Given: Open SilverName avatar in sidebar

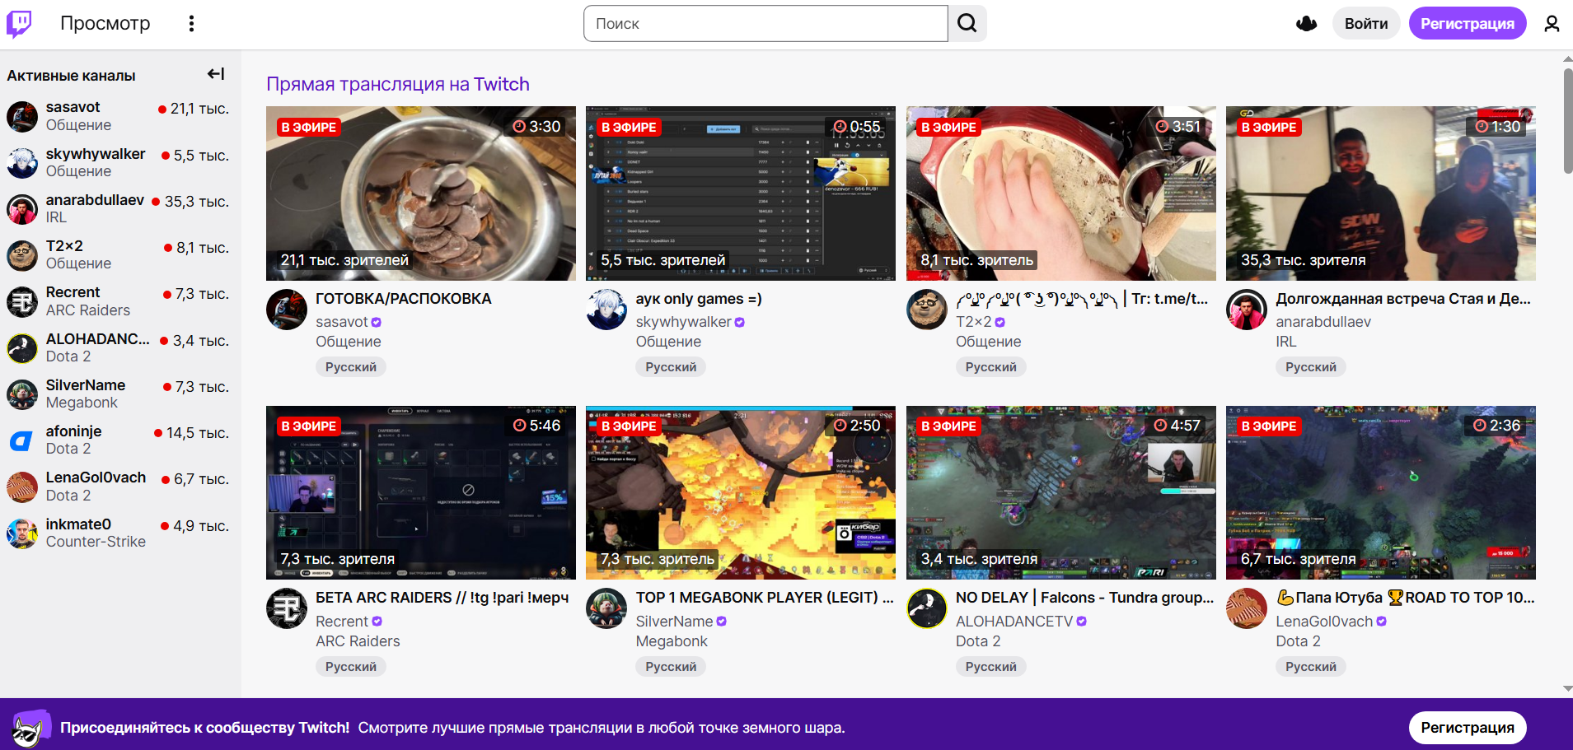Looking at the screenshot, I should click(22, 394).
